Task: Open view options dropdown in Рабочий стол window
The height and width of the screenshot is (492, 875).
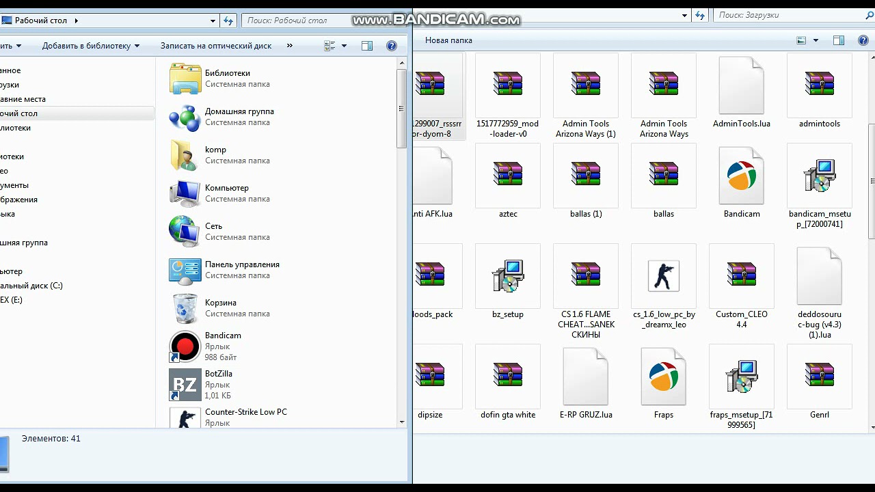Action: [344, 46]
